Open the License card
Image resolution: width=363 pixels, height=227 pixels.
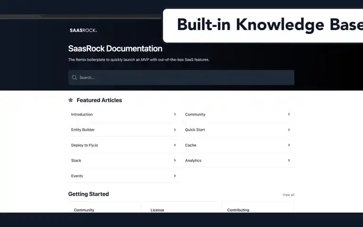click(181, 207)
